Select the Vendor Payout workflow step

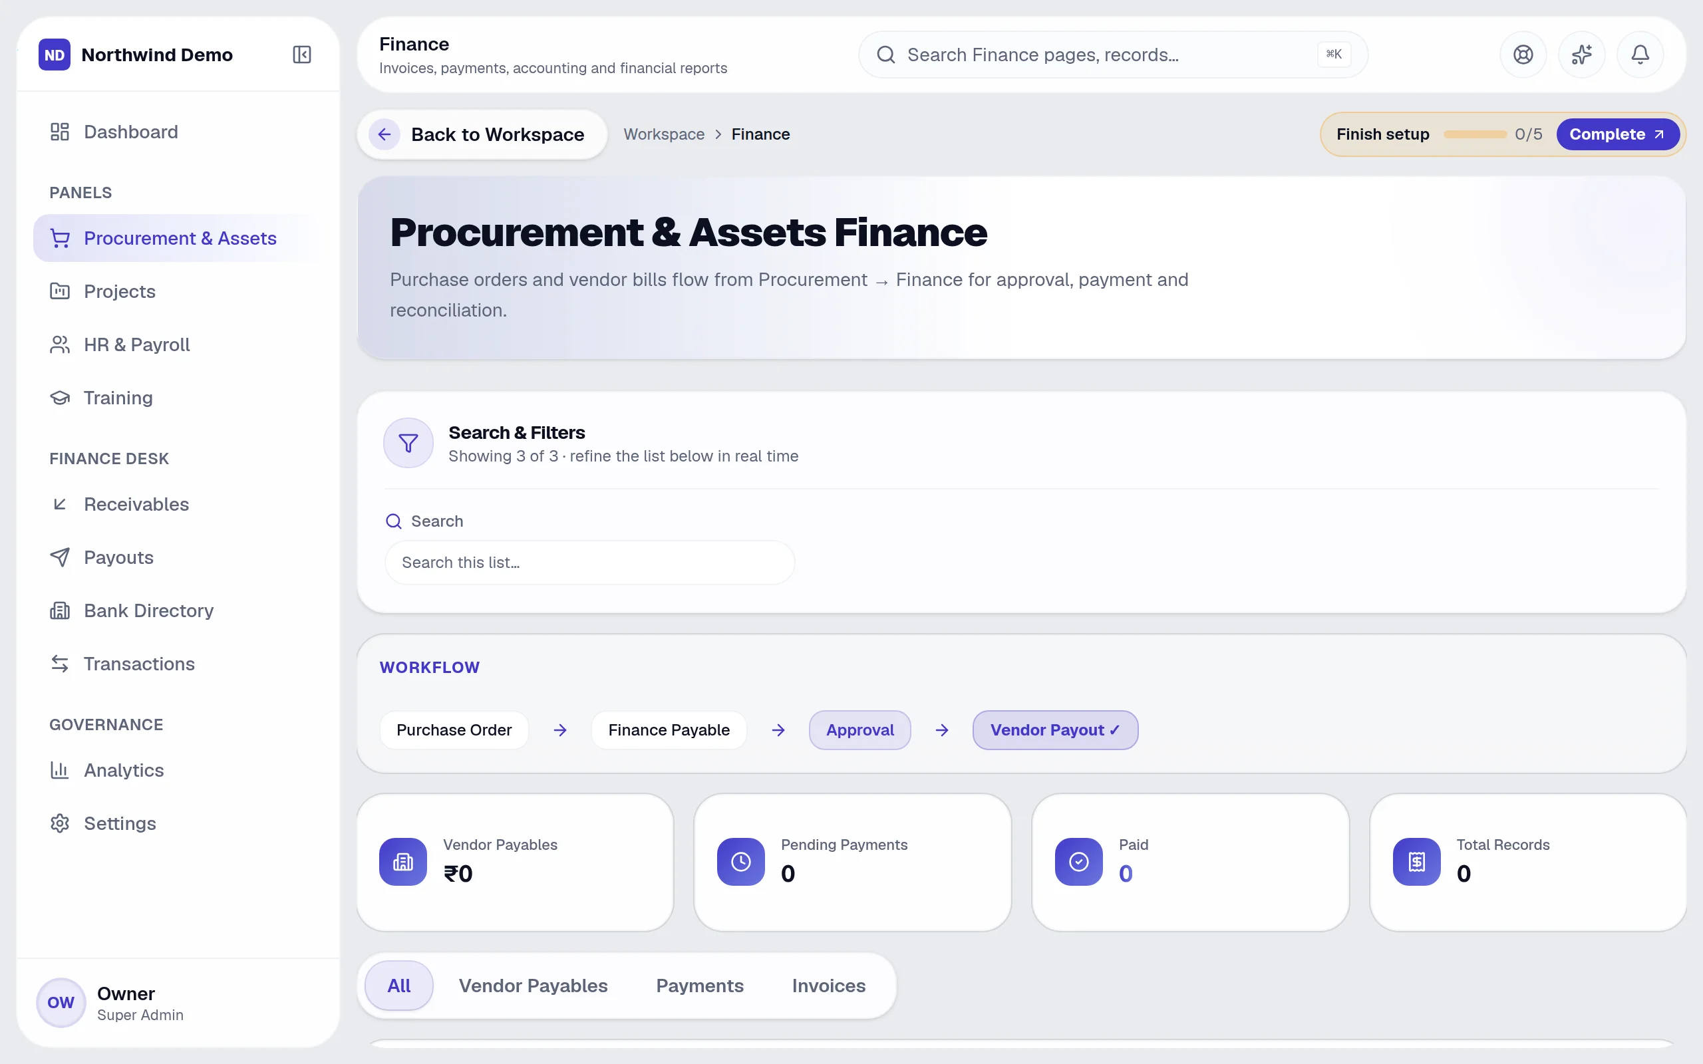point(1055,730)
